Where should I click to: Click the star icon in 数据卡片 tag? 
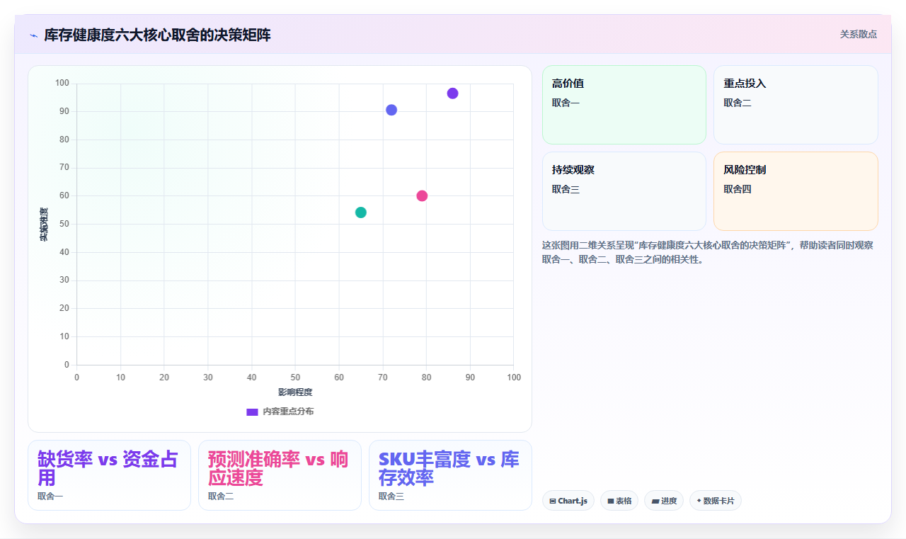click(699, 500)
